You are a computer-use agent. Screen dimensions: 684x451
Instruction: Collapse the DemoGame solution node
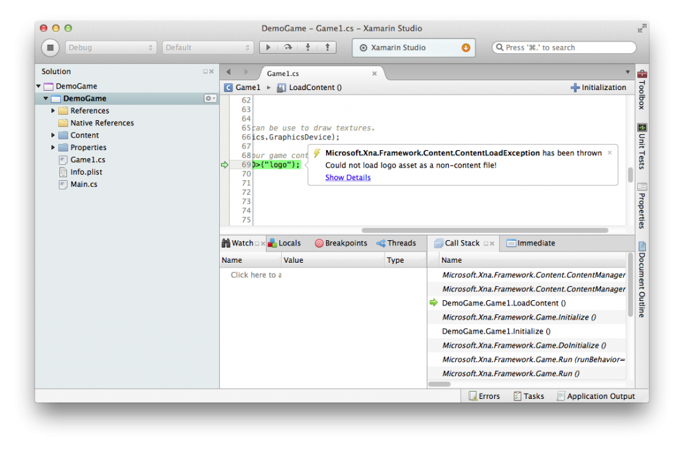pos(39,86)
